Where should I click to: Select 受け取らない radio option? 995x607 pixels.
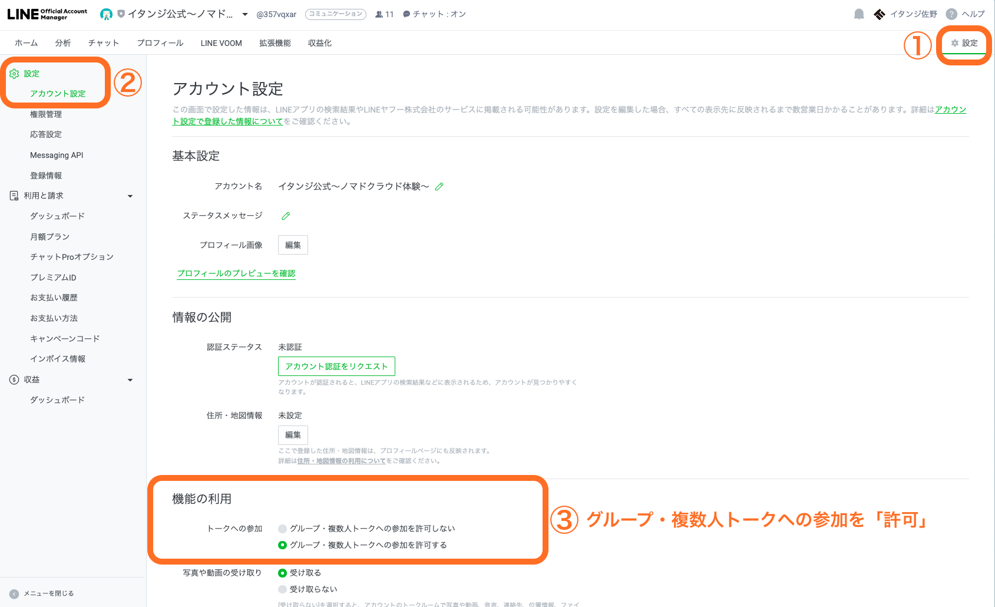[x=283, y=589]
